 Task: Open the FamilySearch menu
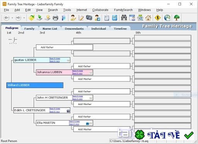click(x=123, y=10)
